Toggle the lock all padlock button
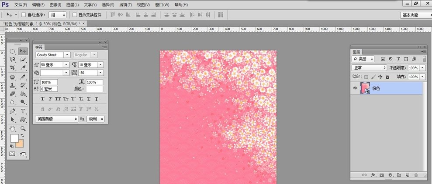 tap(387, 77)
